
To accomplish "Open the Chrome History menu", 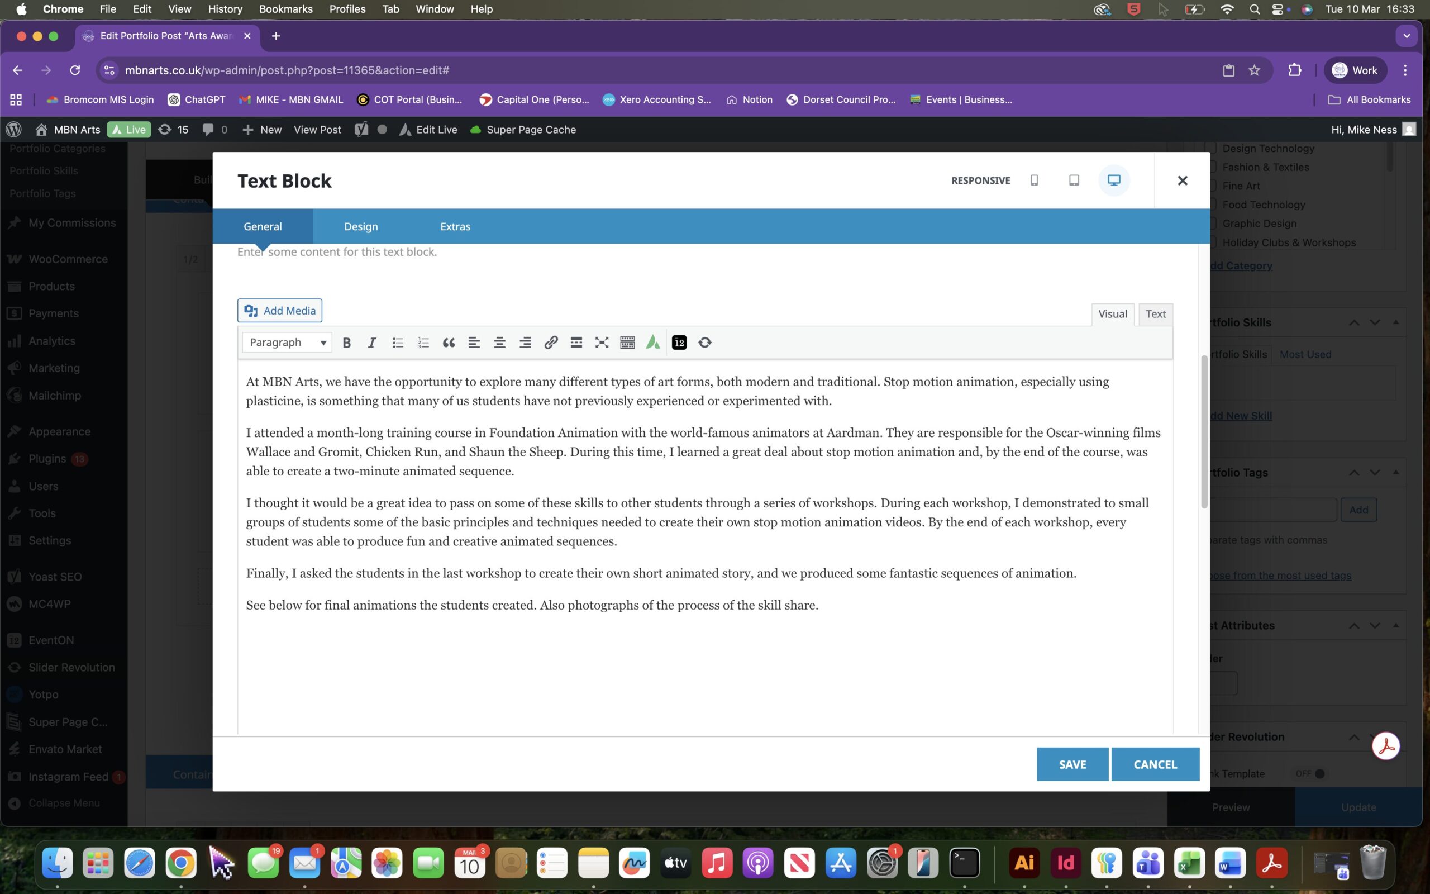I will pyautogui.click(x=225, y=9).
